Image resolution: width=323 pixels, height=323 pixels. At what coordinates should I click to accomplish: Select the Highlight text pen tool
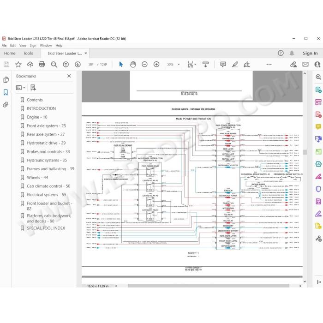pos(235,64)
